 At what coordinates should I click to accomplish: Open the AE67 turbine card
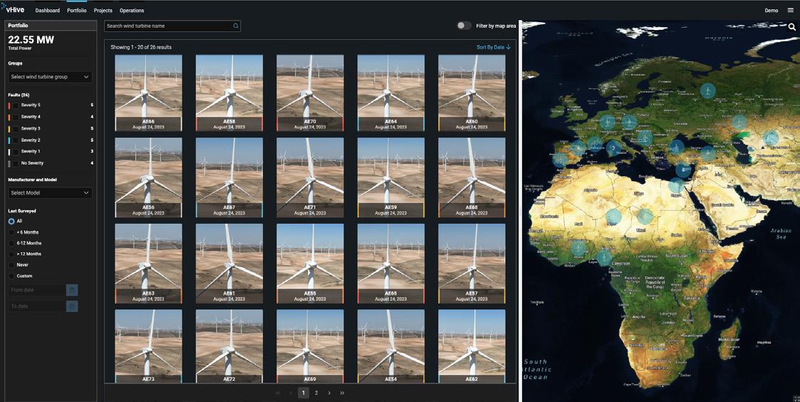click(229, 177)
